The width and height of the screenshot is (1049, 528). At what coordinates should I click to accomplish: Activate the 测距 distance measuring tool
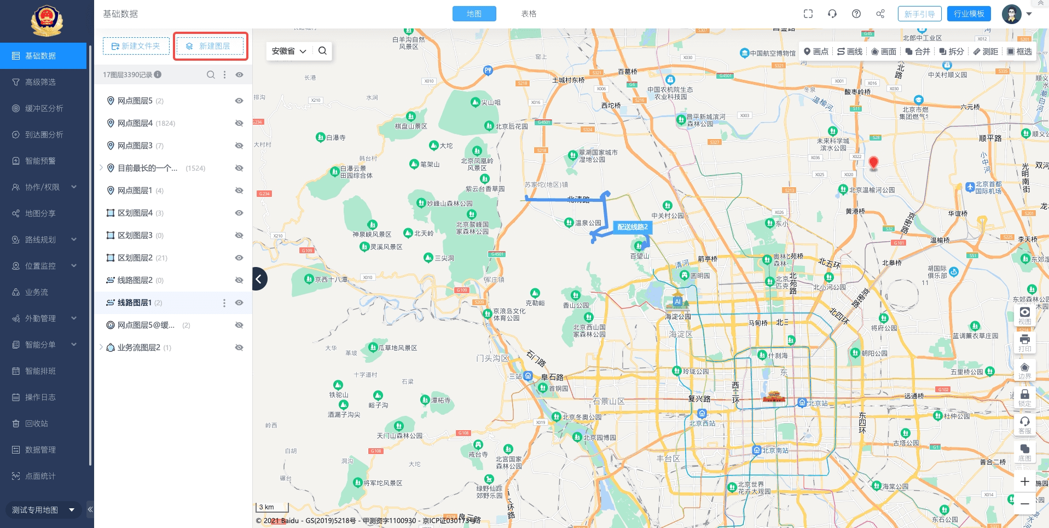pos(986,51)
